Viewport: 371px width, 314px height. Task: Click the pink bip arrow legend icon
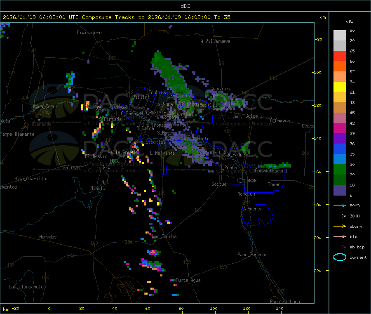pos(340,236)
